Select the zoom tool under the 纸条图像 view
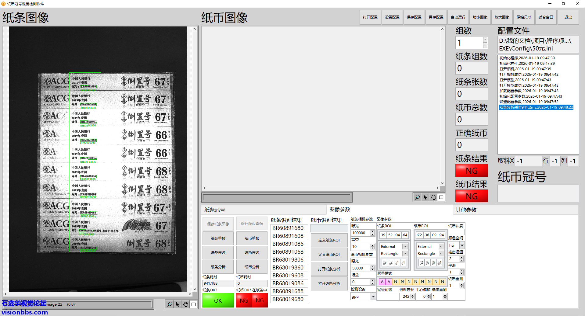The width and height of the screenshot is (585, 316). (170, 304)
